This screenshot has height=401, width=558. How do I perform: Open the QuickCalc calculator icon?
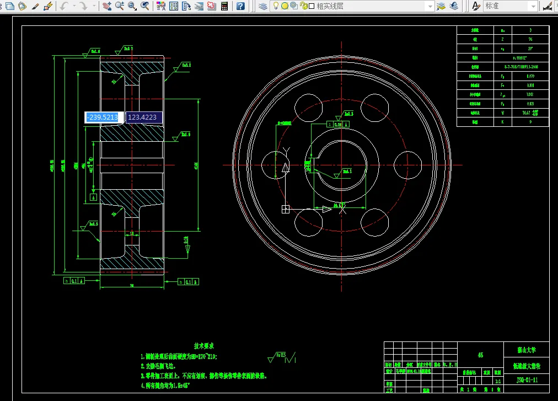(224, 6)
